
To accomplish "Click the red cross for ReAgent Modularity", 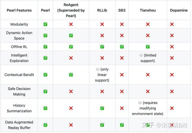I will [x=71, y=24].
